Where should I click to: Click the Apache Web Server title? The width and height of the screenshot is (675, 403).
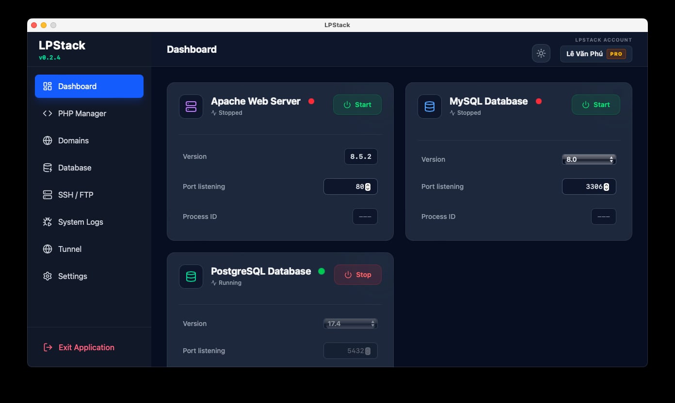point(256,101)
